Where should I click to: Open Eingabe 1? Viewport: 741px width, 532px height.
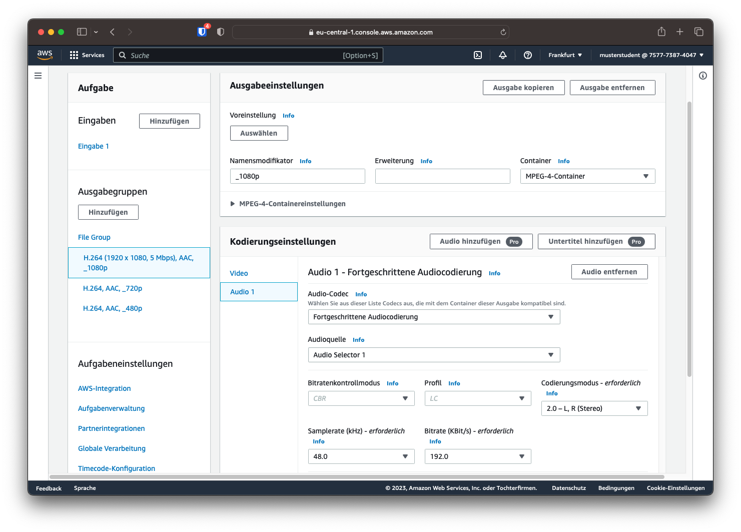94,146
